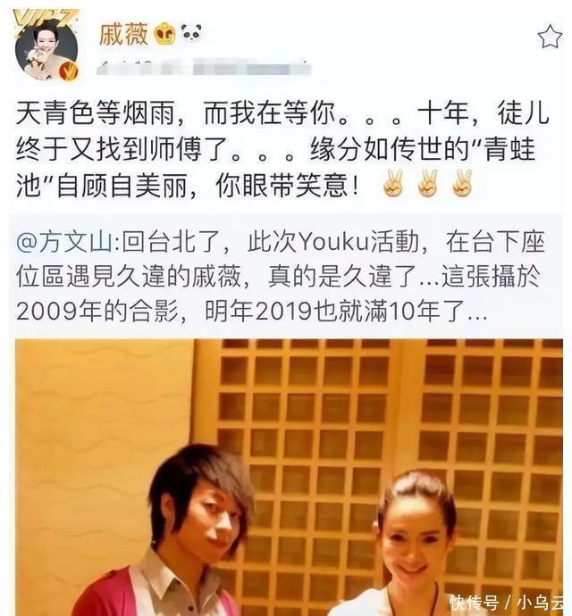Click the blurred timestamp source line
This screenshot has width=572, height=616.
[x=204, y=69]
